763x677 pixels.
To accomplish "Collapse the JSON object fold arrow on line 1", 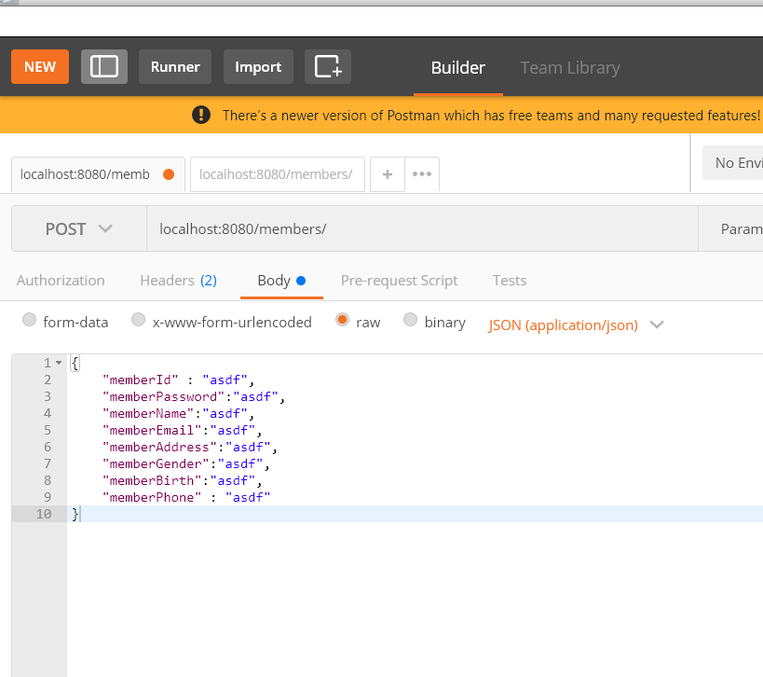I will pos(59,363).
